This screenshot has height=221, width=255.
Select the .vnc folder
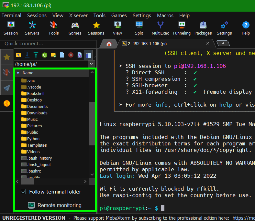tap(28, 80)
